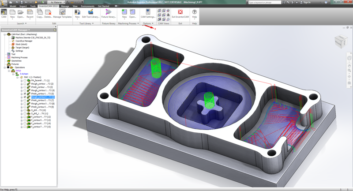Click the ViewCube in the viewport

pos(341,42)
